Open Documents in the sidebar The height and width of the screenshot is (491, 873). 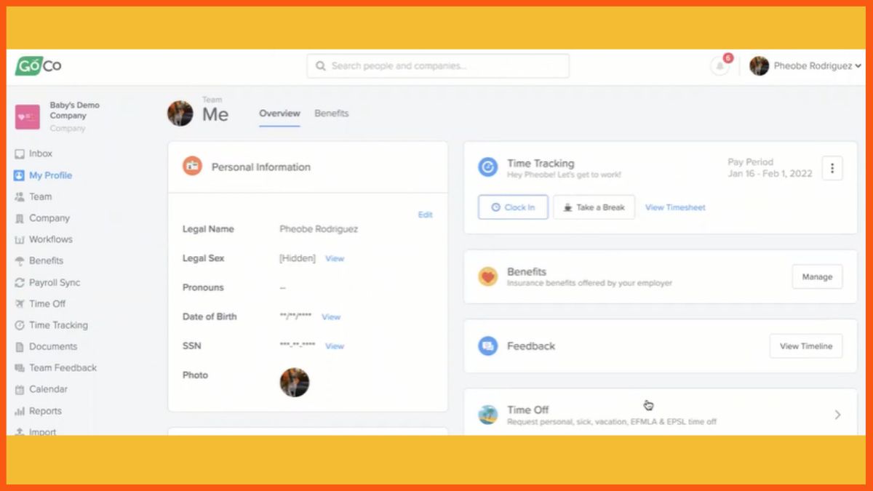point(52,346)
